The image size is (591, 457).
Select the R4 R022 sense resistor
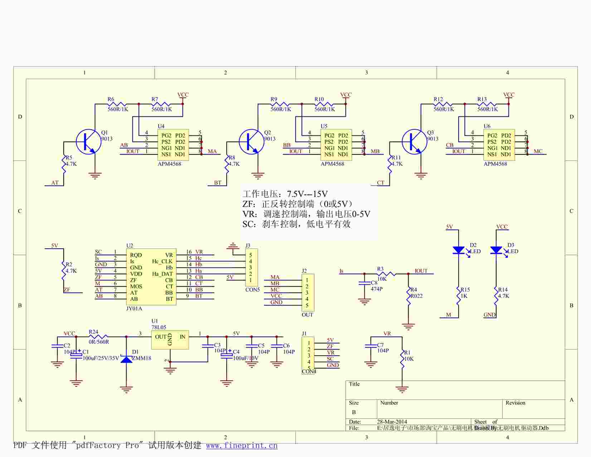pos(408,296)
